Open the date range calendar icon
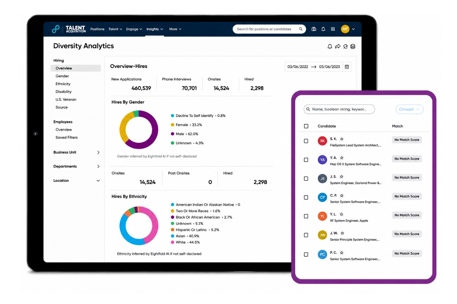Viewport: 457px width, 304px height. pos(347,67)
